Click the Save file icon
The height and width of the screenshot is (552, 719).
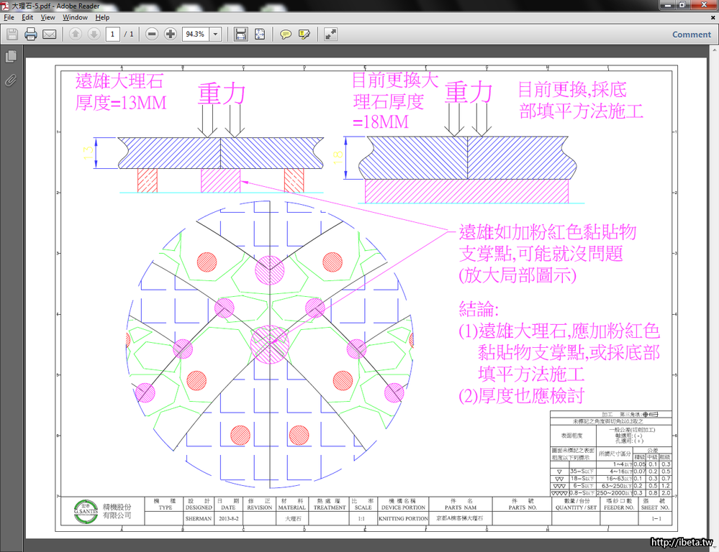(12, 34)
